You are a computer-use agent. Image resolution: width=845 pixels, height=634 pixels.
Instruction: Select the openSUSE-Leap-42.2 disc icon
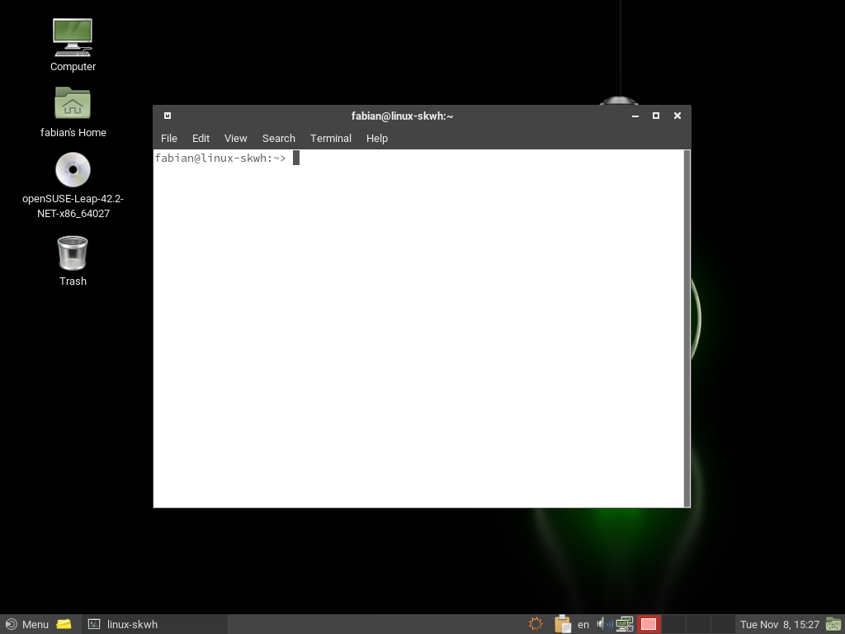(73, 171)
